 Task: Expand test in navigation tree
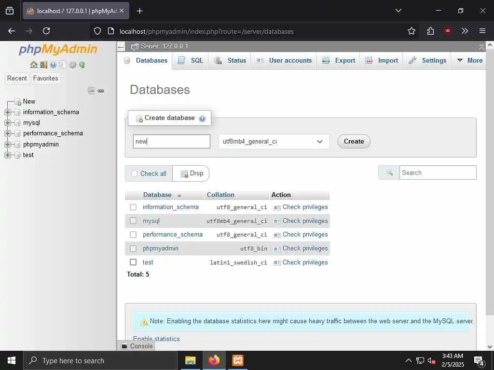tap(8, 155)
